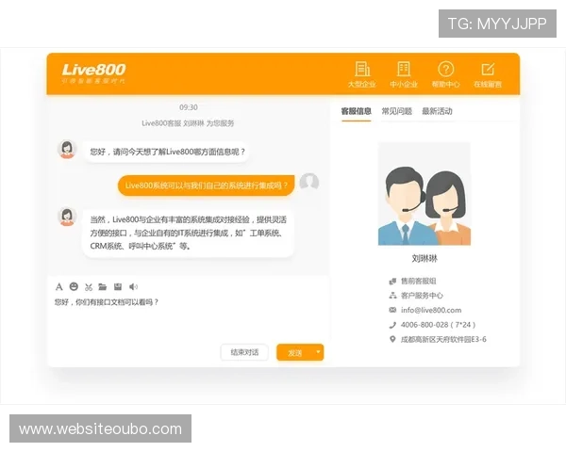The width and height of the screenshot is (566, 452).
Task: Click the location pin icon
Action: 392,339
